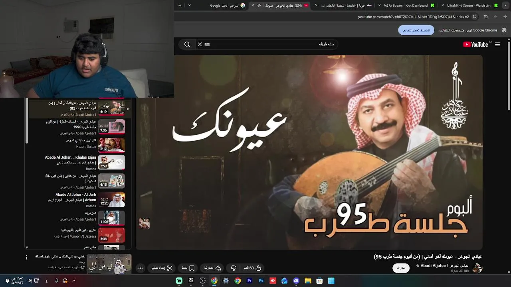Open Microsoft Store from the taskbar

319,281
